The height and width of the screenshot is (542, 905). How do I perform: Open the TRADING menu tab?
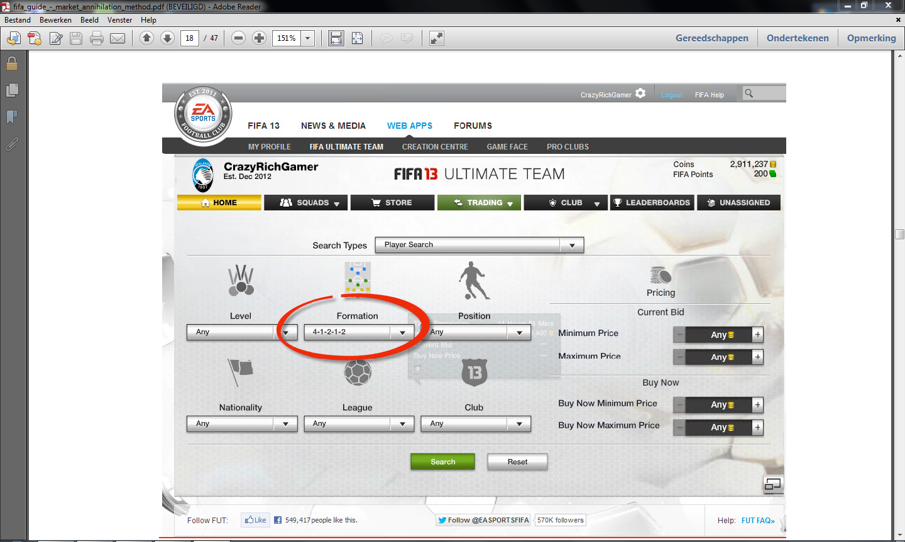(x=479, y=203)
